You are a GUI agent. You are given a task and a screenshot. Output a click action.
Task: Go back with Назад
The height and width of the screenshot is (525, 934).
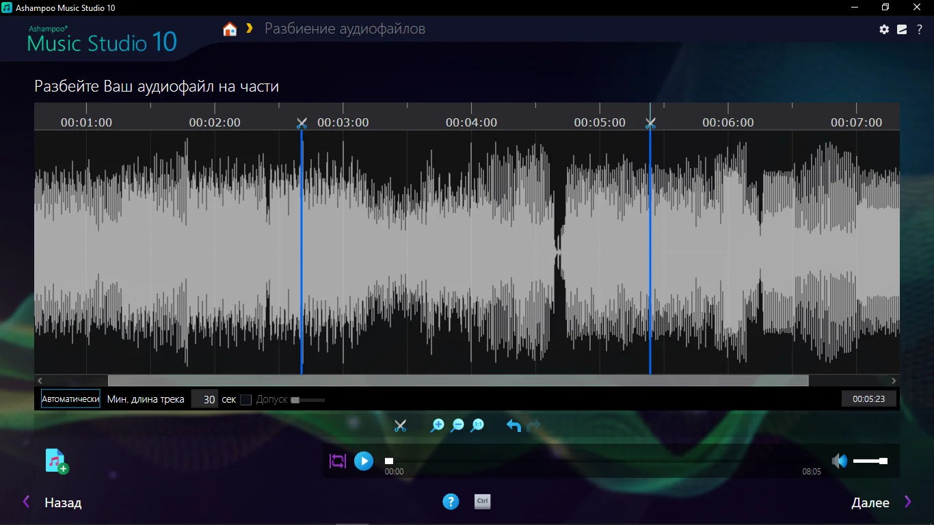(63, 502)
